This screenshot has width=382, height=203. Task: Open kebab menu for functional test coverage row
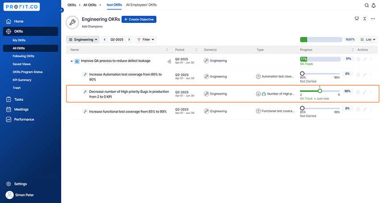[371, 109]
